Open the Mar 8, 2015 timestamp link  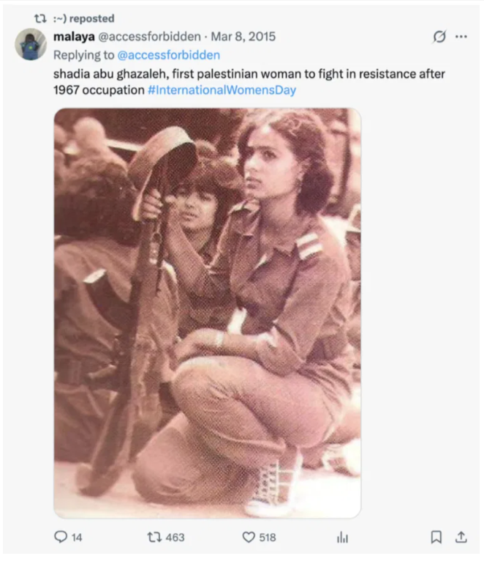(x=243, y=37)
